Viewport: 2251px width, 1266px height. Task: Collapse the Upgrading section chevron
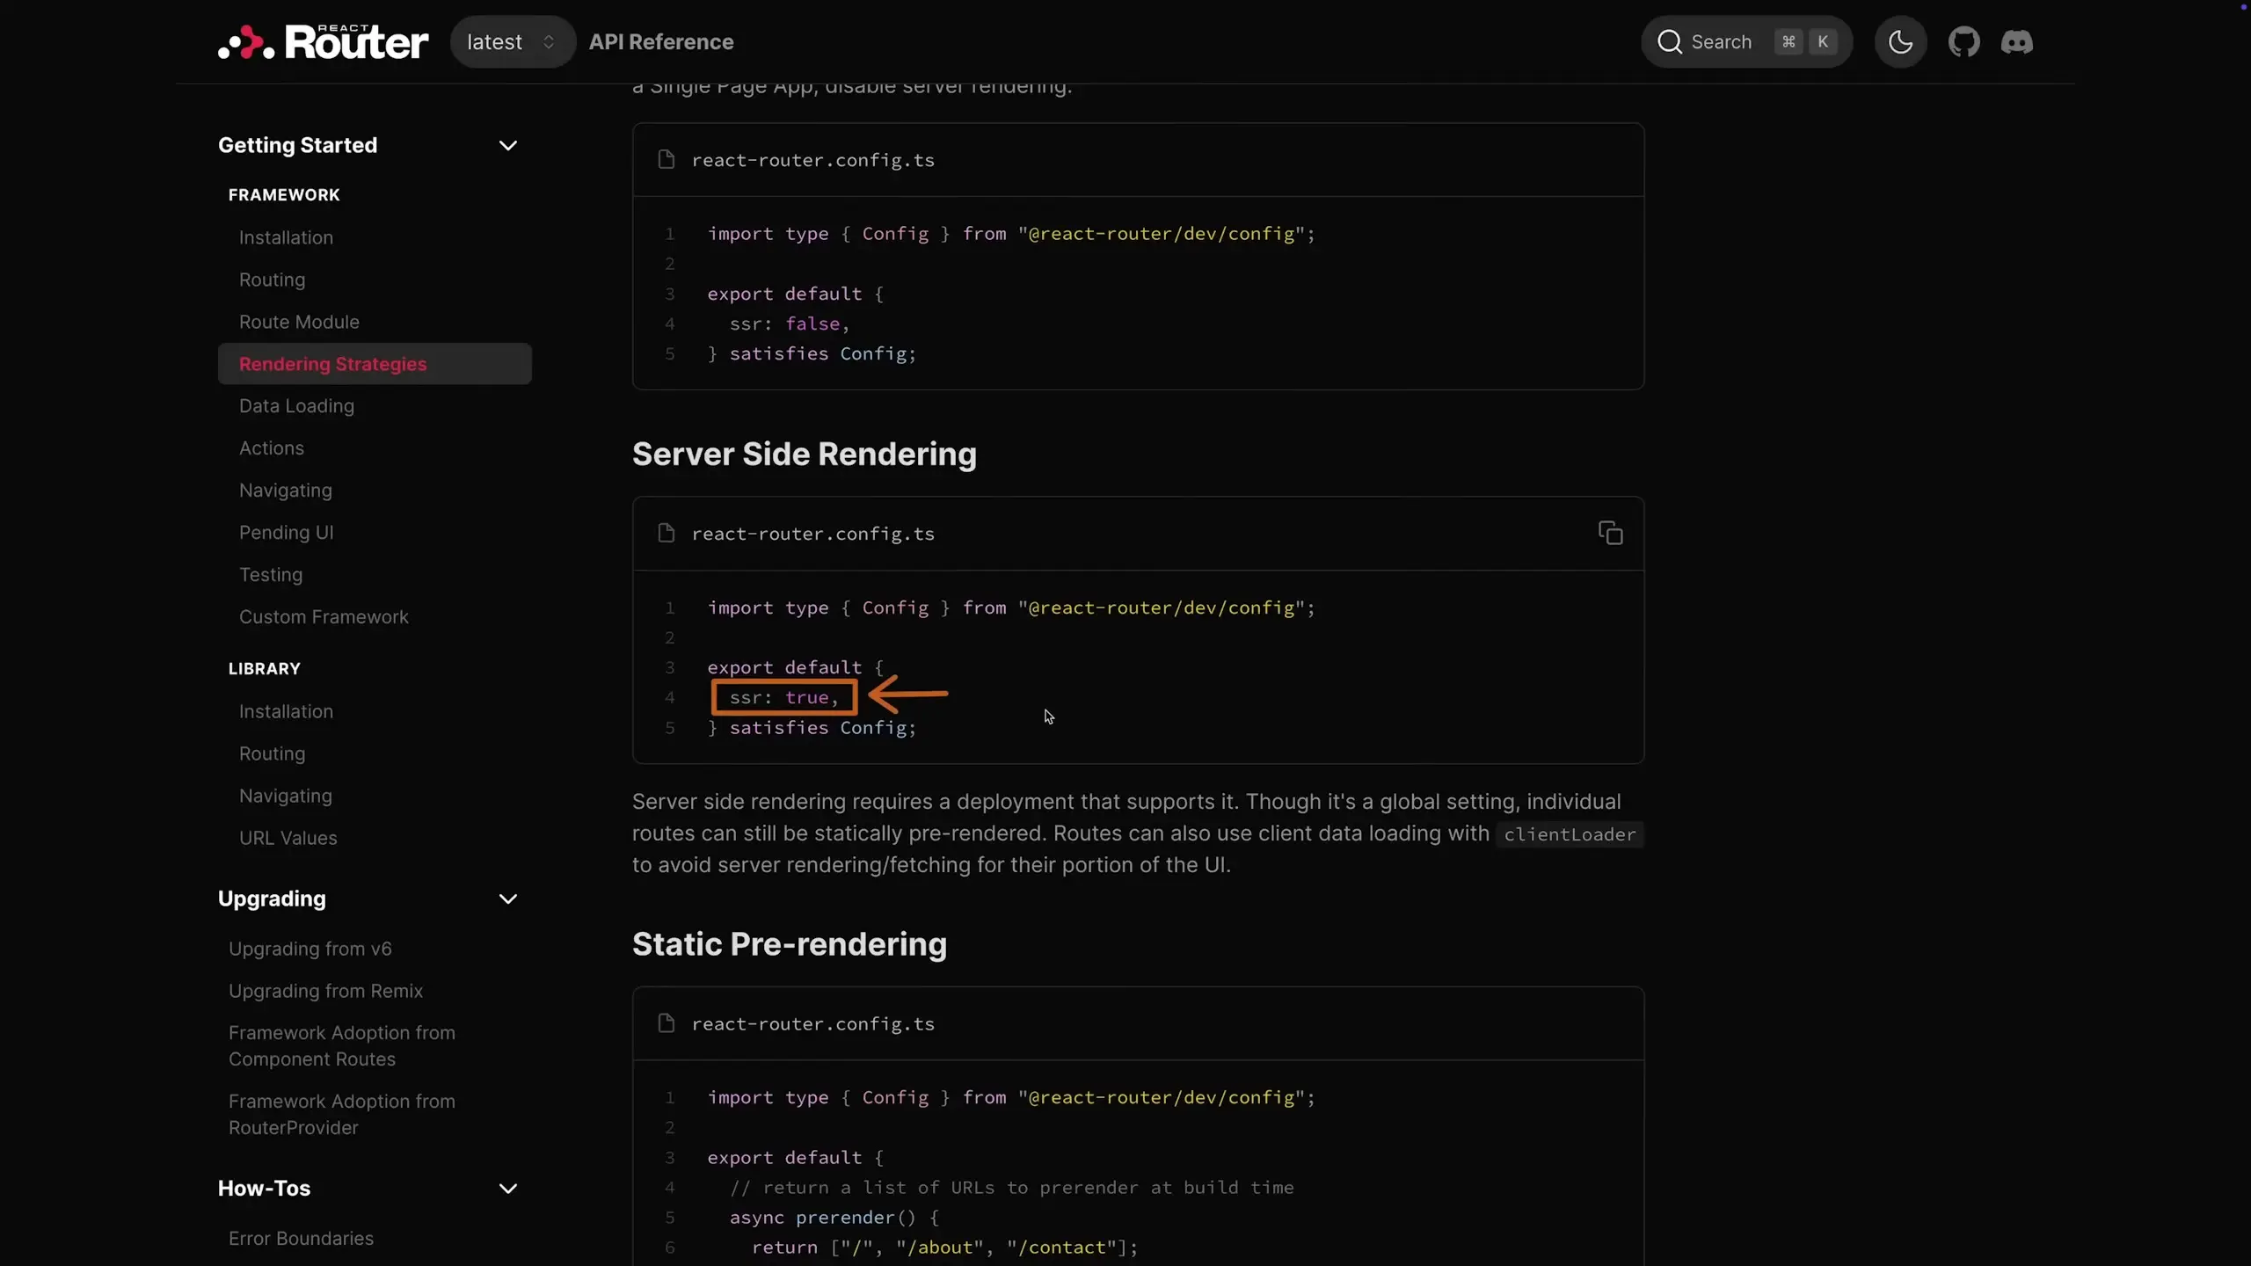tap(507, 899)
